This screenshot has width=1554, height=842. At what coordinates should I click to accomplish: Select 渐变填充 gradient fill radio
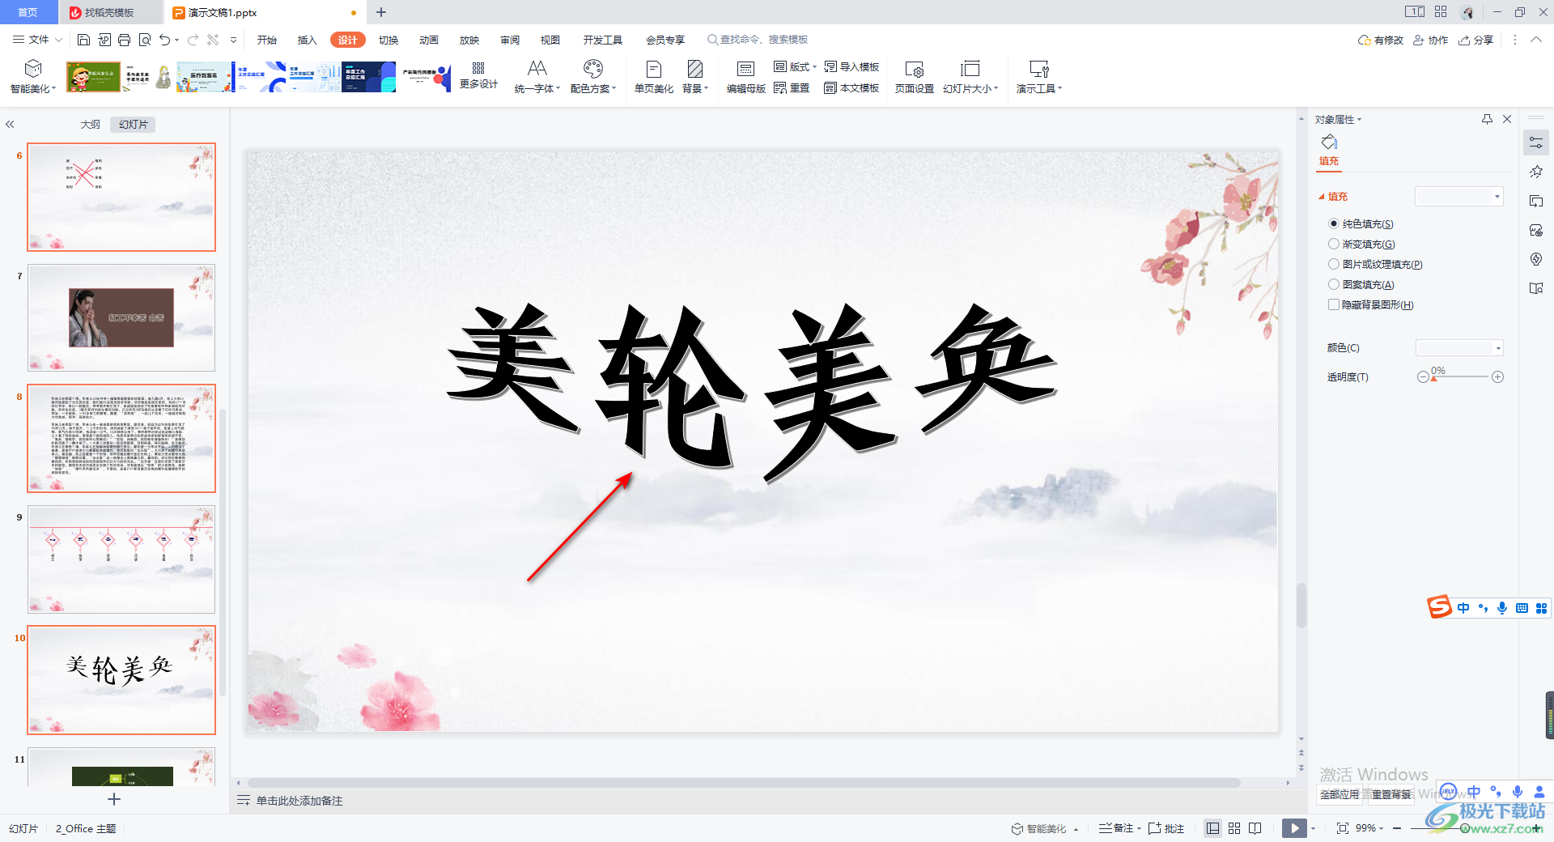coord(1334,244)
